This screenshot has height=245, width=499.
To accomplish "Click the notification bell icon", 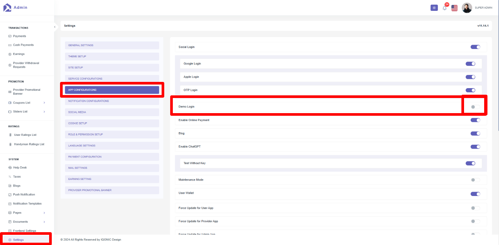I will click(444, 8).
